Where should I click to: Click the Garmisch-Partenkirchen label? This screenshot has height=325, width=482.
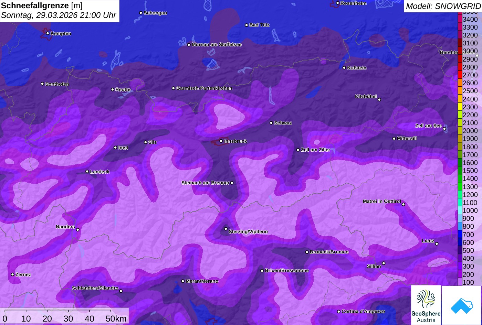tap(204, 88)
